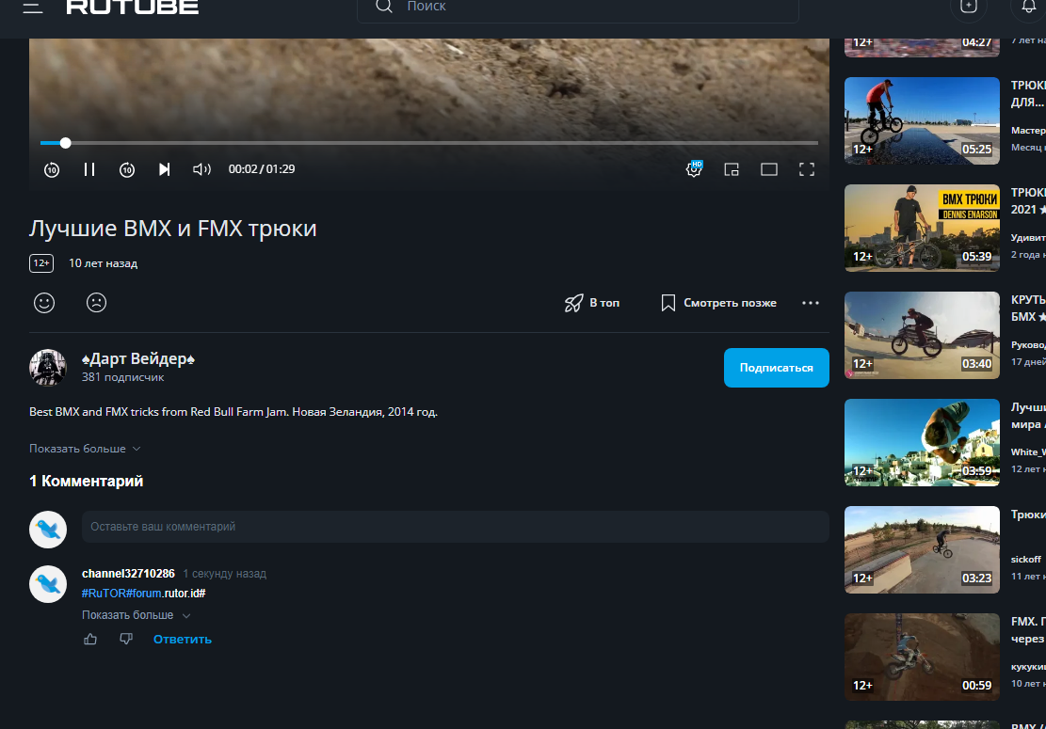This screenshot has height=729, width=1046.
Task: Rewind video 10 seconds
Action: (52, 169)
